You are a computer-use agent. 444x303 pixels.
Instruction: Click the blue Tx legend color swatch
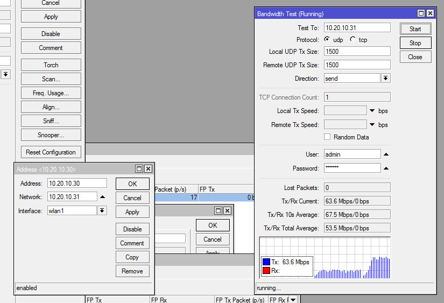[266, 262]
